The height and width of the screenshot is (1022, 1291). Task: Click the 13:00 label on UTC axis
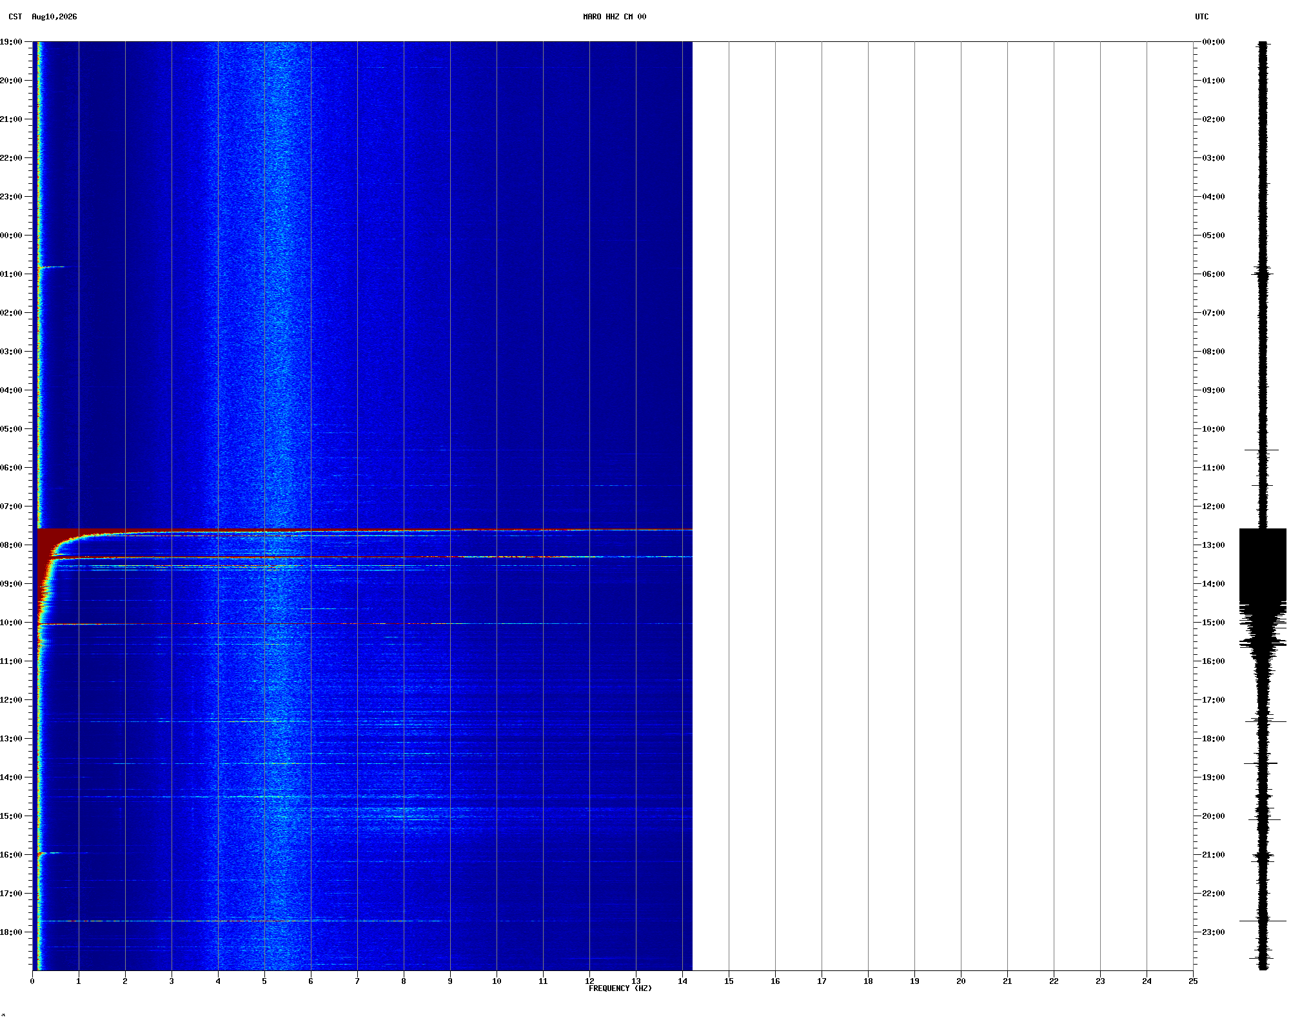pos(1214,545)
